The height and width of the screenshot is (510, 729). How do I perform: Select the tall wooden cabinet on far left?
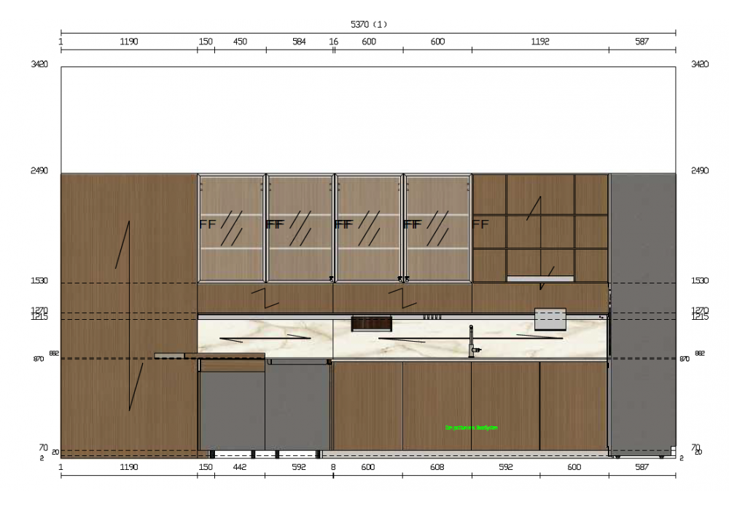click(x=129, y=315)
